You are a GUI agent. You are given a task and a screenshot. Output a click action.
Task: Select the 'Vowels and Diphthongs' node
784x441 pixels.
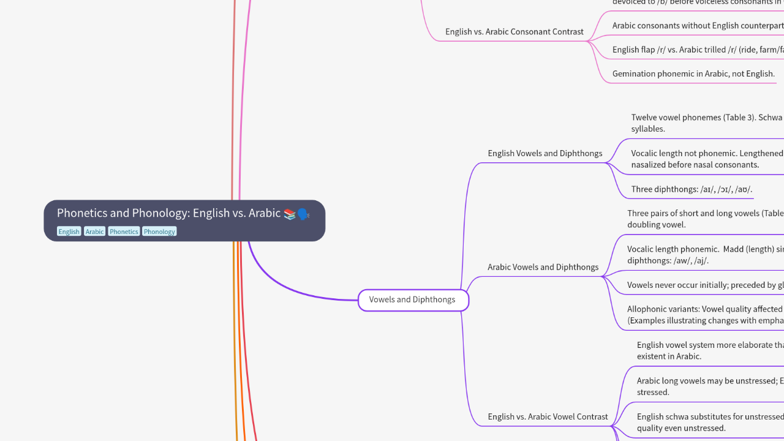413,300
